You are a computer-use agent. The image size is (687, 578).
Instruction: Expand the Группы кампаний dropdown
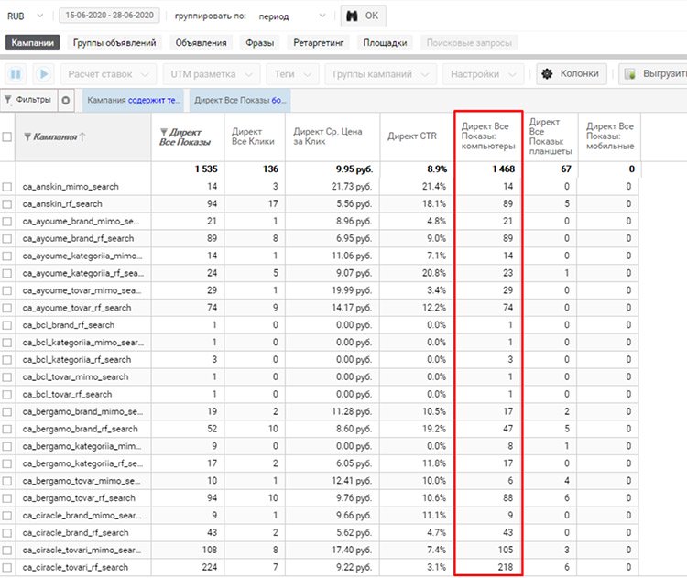tap(380, 74)
